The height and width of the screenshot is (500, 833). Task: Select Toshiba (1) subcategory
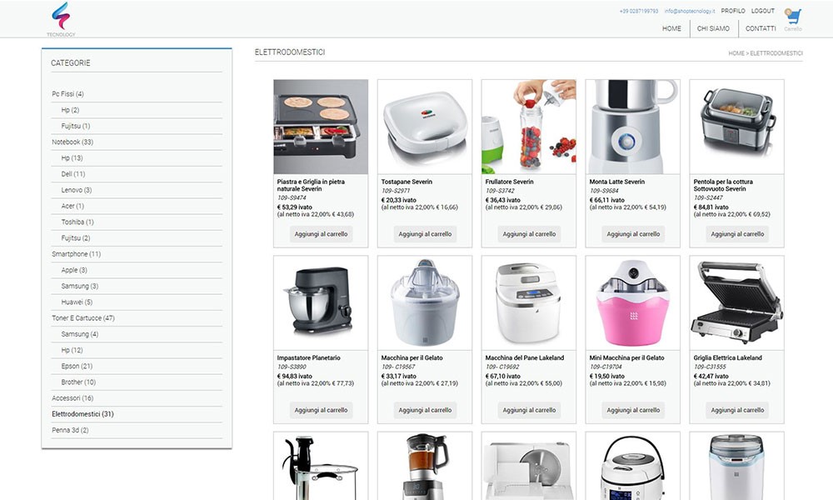coord(77,222)
